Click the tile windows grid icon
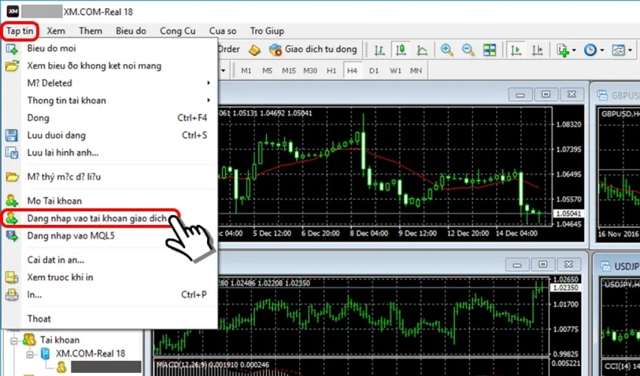Image resolution: width=640 pixels, height=376 pixels. 489,50
